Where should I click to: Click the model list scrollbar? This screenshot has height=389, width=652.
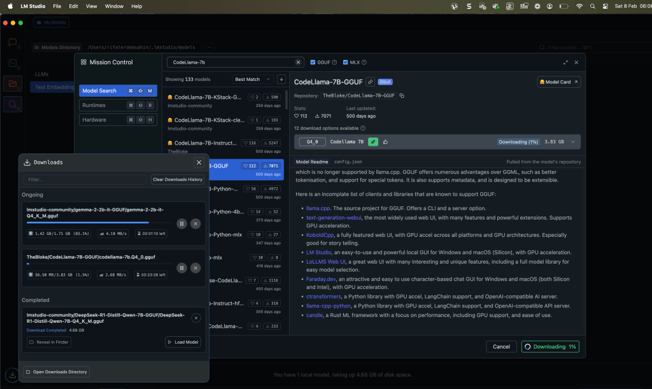click(287, 100)
